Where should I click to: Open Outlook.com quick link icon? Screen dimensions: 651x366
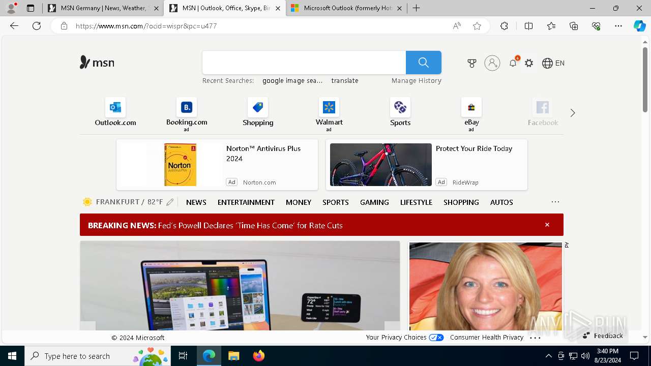pos(115,107)
